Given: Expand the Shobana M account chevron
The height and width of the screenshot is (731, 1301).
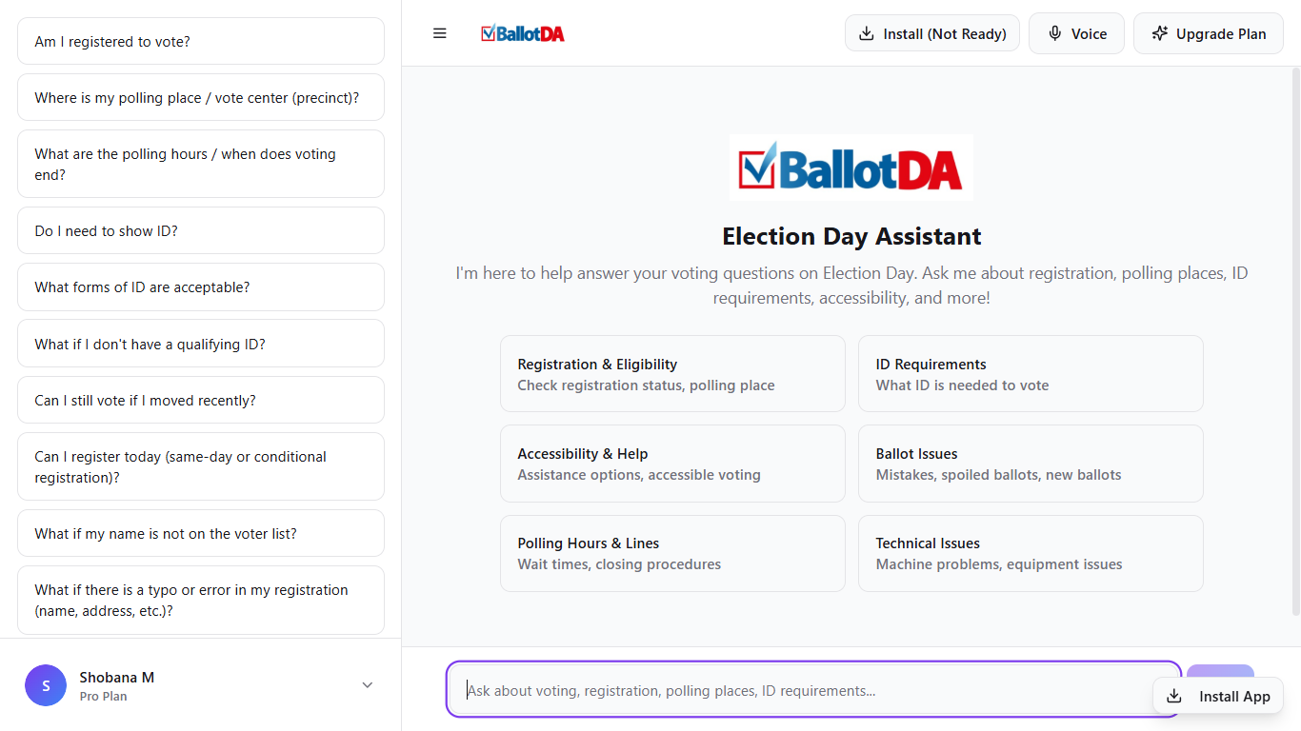Looking at the screenshot, I should pos(368,685).
